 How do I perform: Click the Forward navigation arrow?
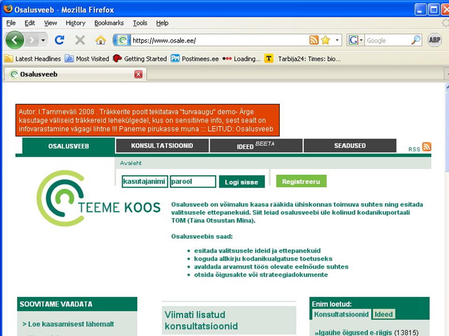32,40
